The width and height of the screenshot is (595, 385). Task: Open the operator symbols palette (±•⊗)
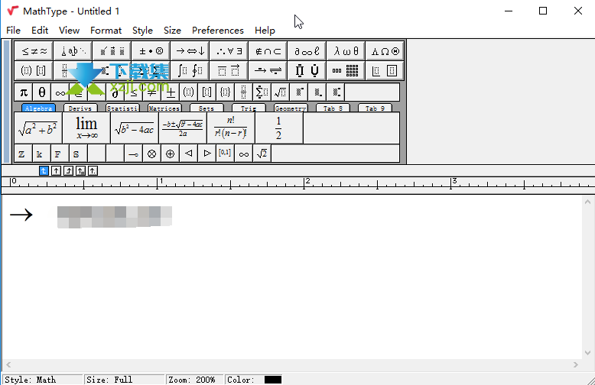[x=151, y=51]
